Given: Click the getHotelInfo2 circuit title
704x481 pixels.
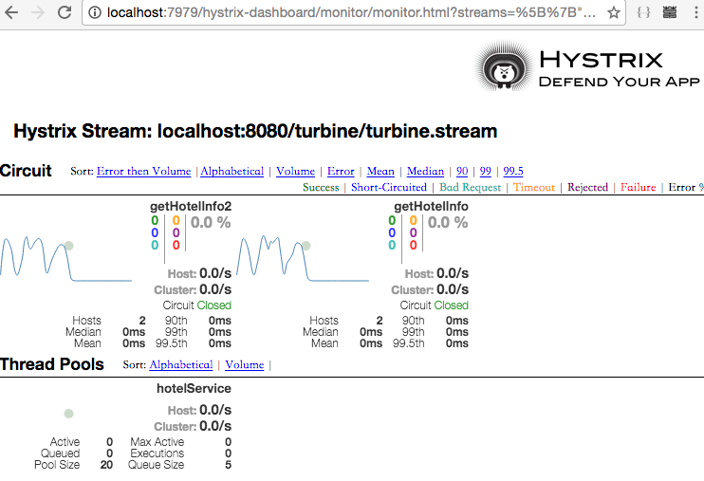Looking at the screenshot, I should click(x=191, y=206).
